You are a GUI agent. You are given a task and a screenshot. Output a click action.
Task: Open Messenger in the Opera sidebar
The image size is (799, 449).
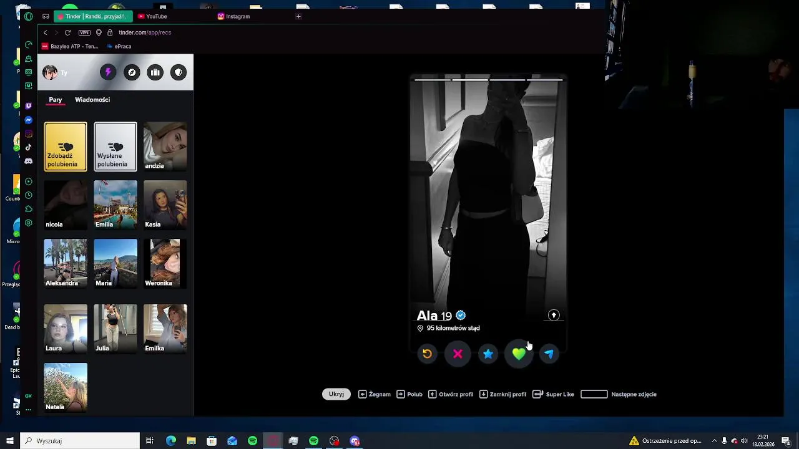click(x=28, y=120)
